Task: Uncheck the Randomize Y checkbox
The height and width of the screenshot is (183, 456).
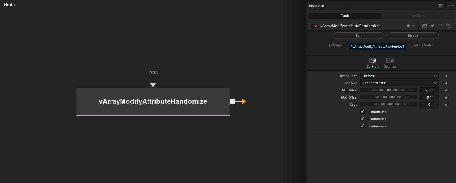Action: 363,119
